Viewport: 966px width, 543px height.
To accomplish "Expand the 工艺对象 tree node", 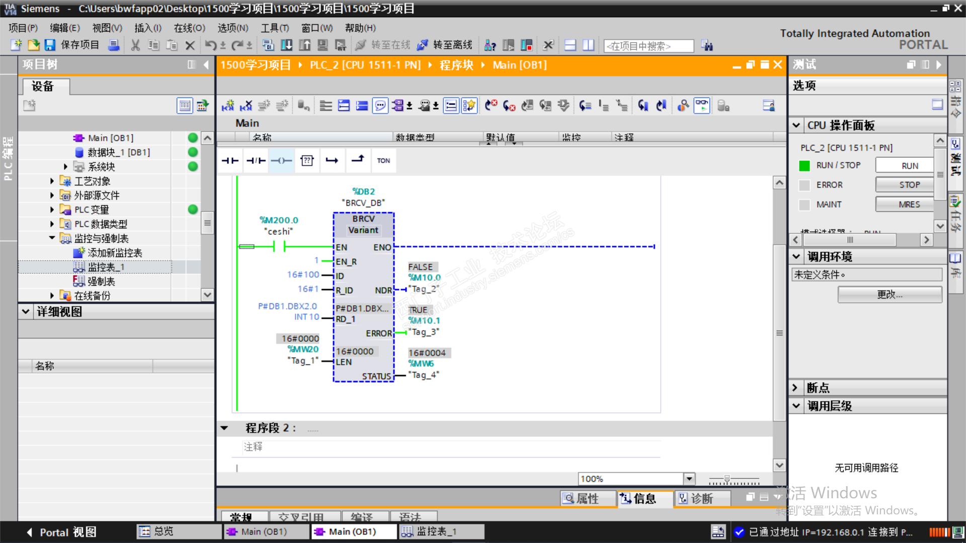I will tap(52, 181).
